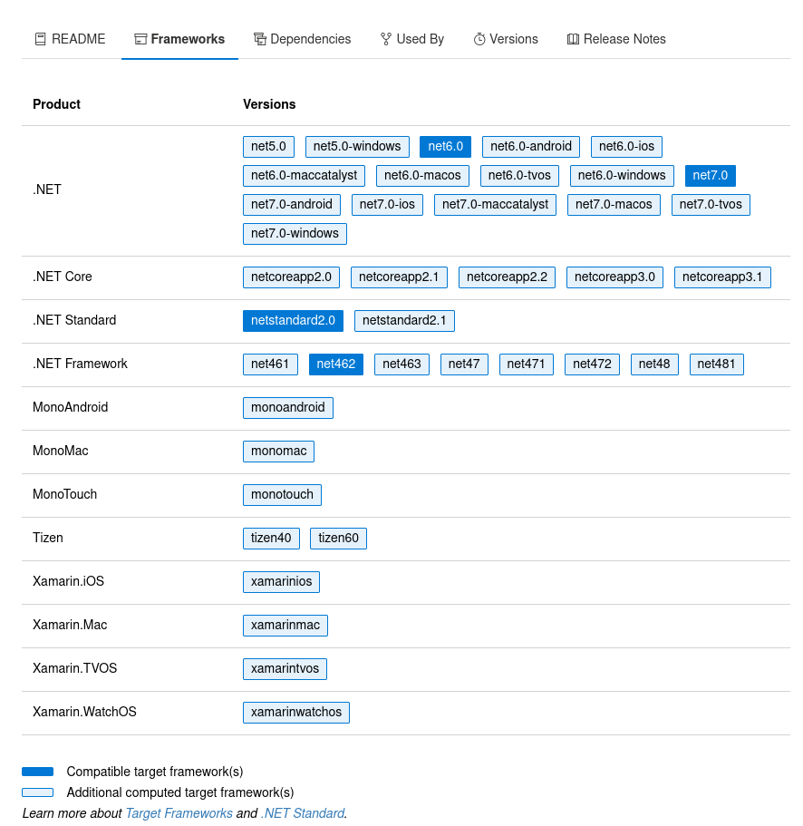Switch to the Dependencies tab

click(302, 39)
